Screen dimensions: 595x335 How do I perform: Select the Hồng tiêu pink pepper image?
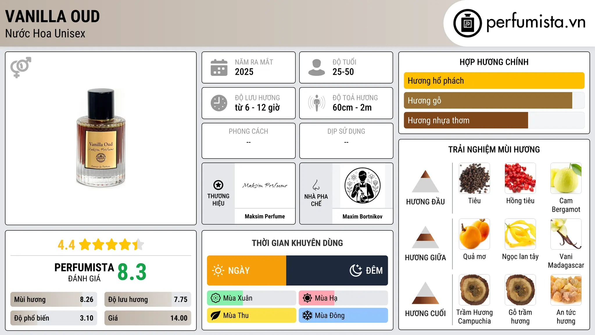point(520,178)
